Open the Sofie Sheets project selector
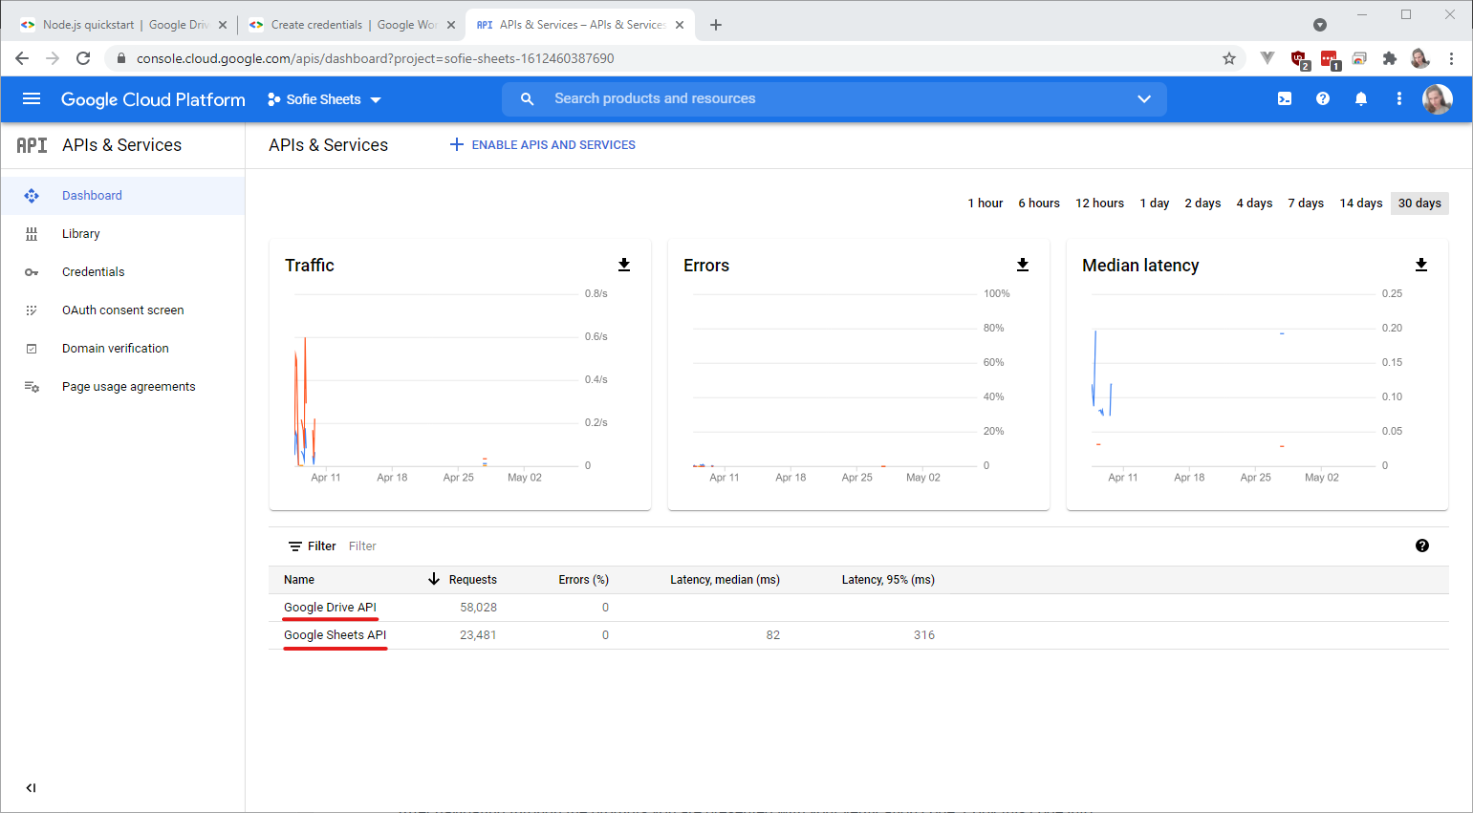Viewport: 1473px width, 813px height. click(x=324, y=99)
